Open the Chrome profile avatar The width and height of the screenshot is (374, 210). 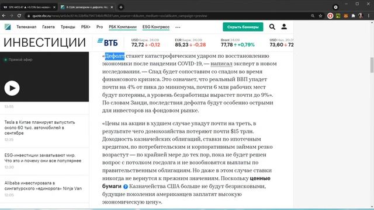361,16
